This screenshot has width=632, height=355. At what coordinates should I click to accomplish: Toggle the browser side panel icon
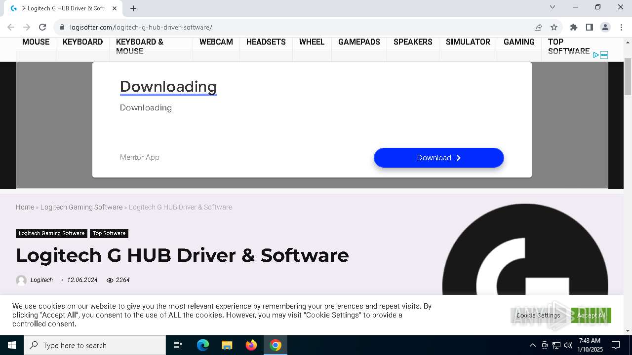tap(590, 27)
